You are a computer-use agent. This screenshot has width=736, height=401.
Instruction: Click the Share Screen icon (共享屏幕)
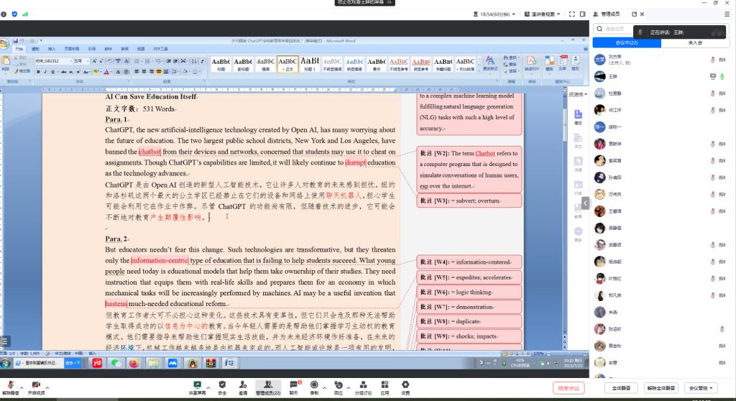(x=197, y=385)
